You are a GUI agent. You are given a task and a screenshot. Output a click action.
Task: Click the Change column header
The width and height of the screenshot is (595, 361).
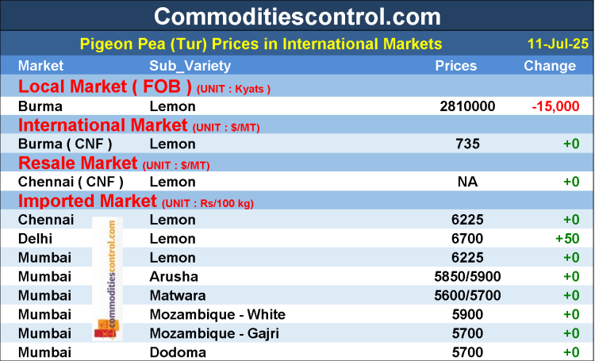(x=550, y=66)
